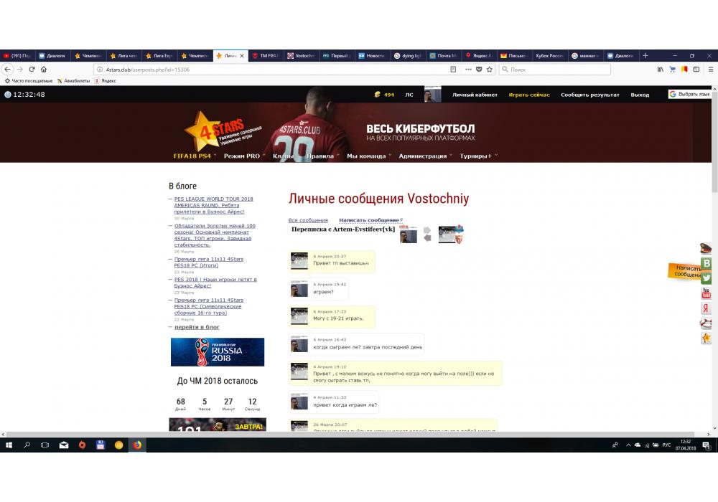The height and width of the screenshot is (502, 718).
Task: Expand the FIFA18 PS4 menu
Action: (195, 156)
